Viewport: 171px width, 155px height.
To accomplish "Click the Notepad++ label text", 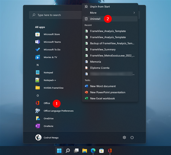I will point(50,80).
